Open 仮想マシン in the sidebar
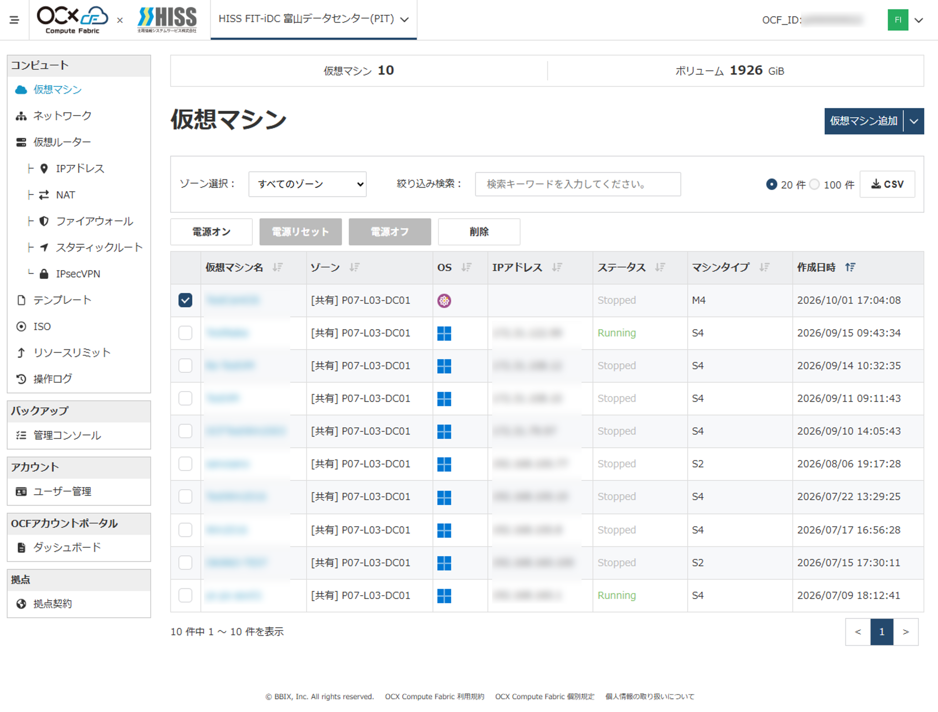Viewport: 938px width, 712px height. (x=58, y=89)
